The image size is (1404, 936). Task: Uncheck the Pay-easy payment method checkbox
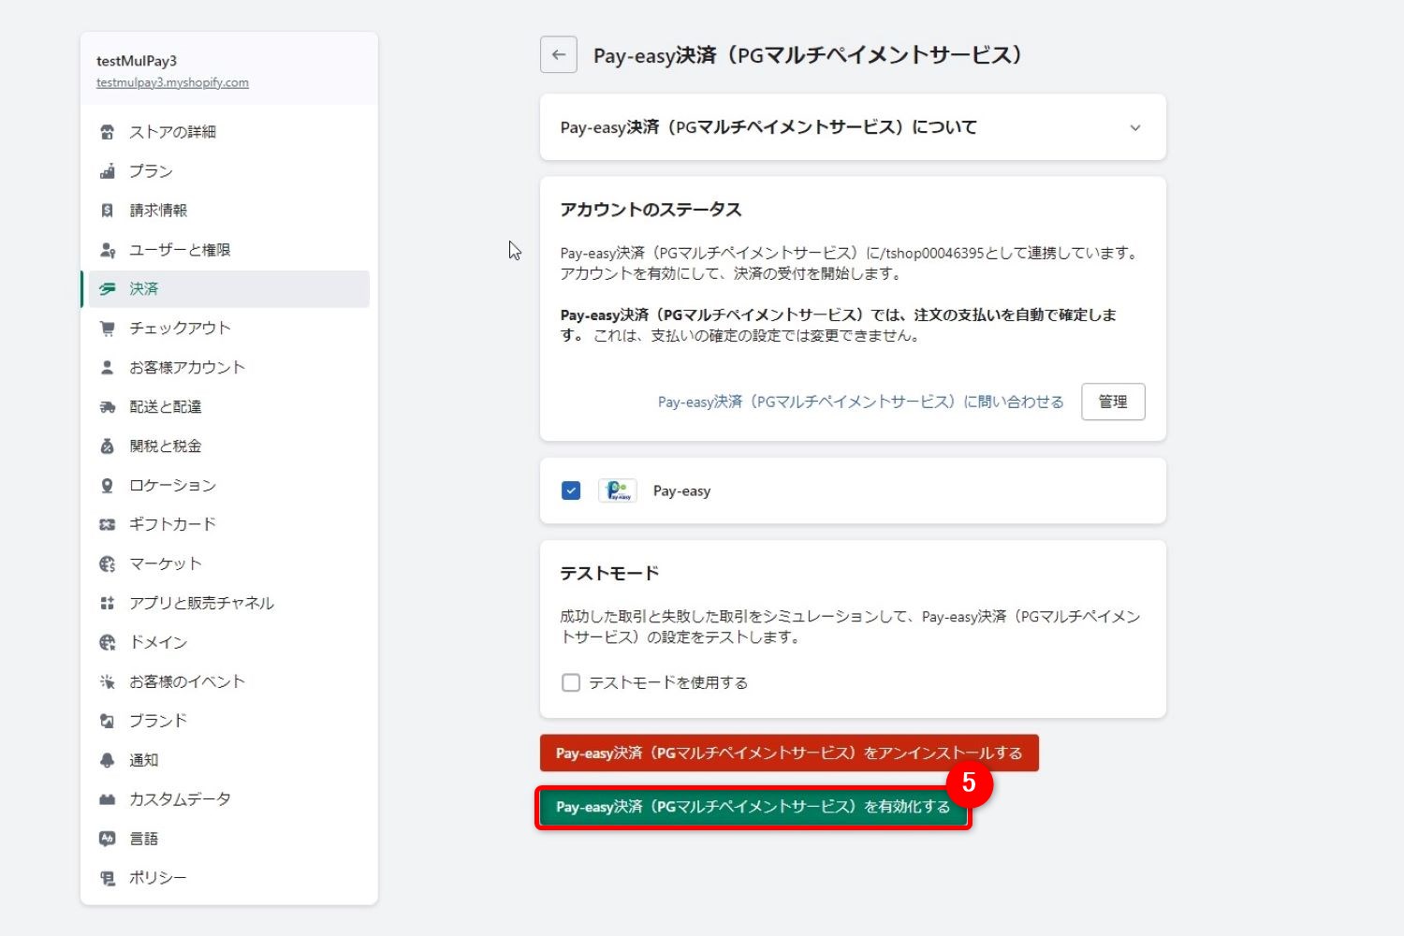click(x=571, y=490)
